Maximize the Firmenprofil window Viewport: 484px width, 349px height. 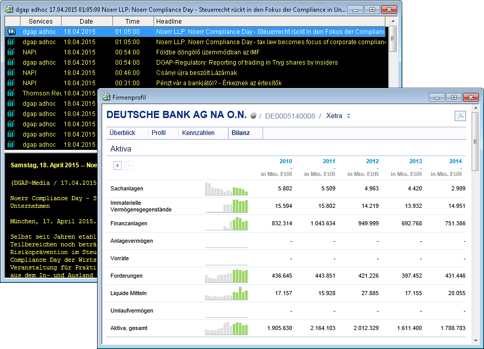(x=454, y=97)
